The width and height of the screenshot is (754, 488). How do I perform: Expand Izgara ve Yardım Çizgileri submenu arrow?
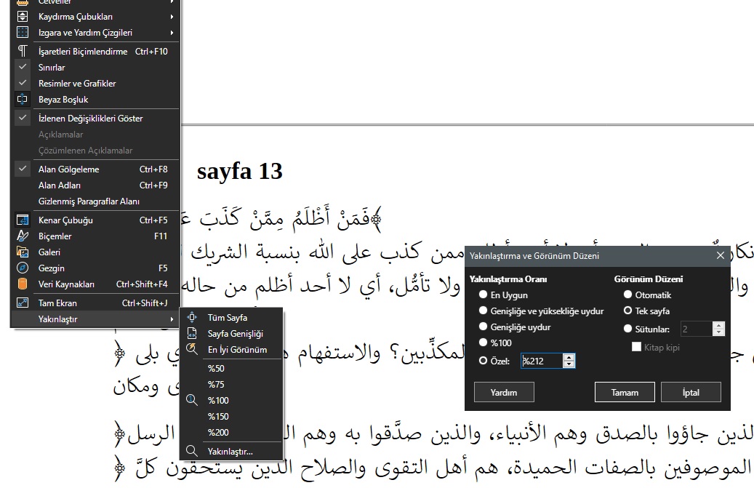[172, 33]
